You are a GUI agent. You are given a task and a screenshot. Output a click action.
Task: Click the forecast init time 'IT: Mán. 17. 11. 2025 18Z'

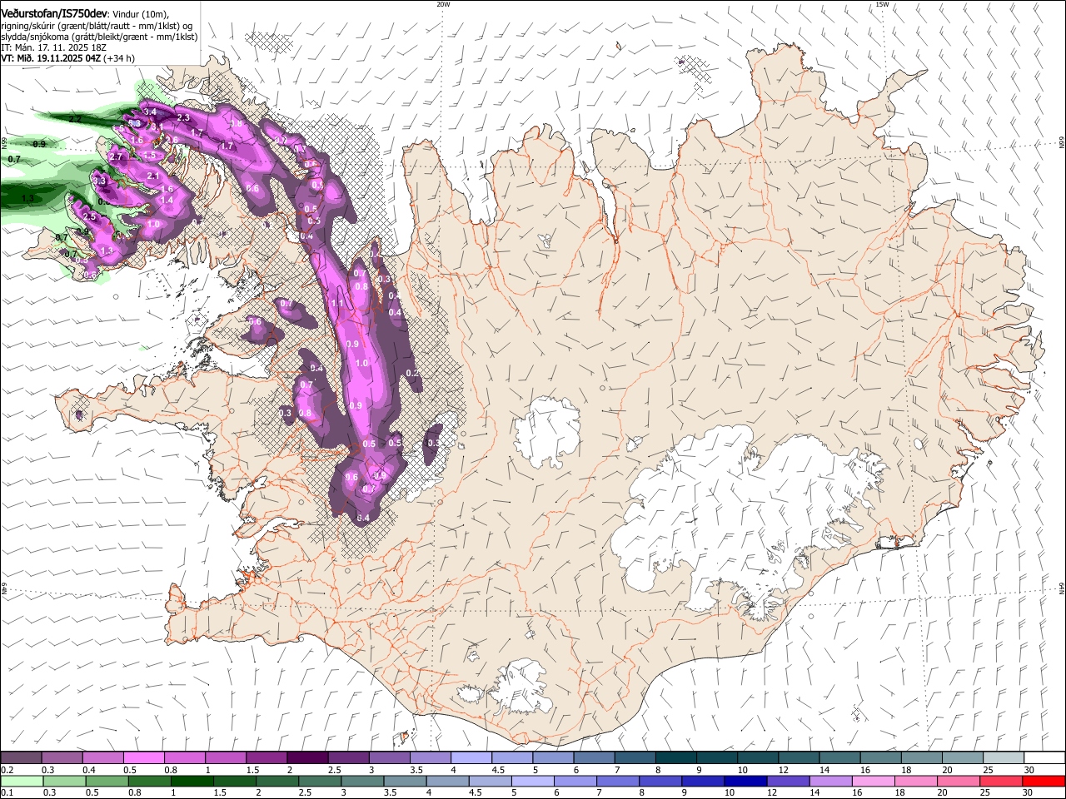53,47
